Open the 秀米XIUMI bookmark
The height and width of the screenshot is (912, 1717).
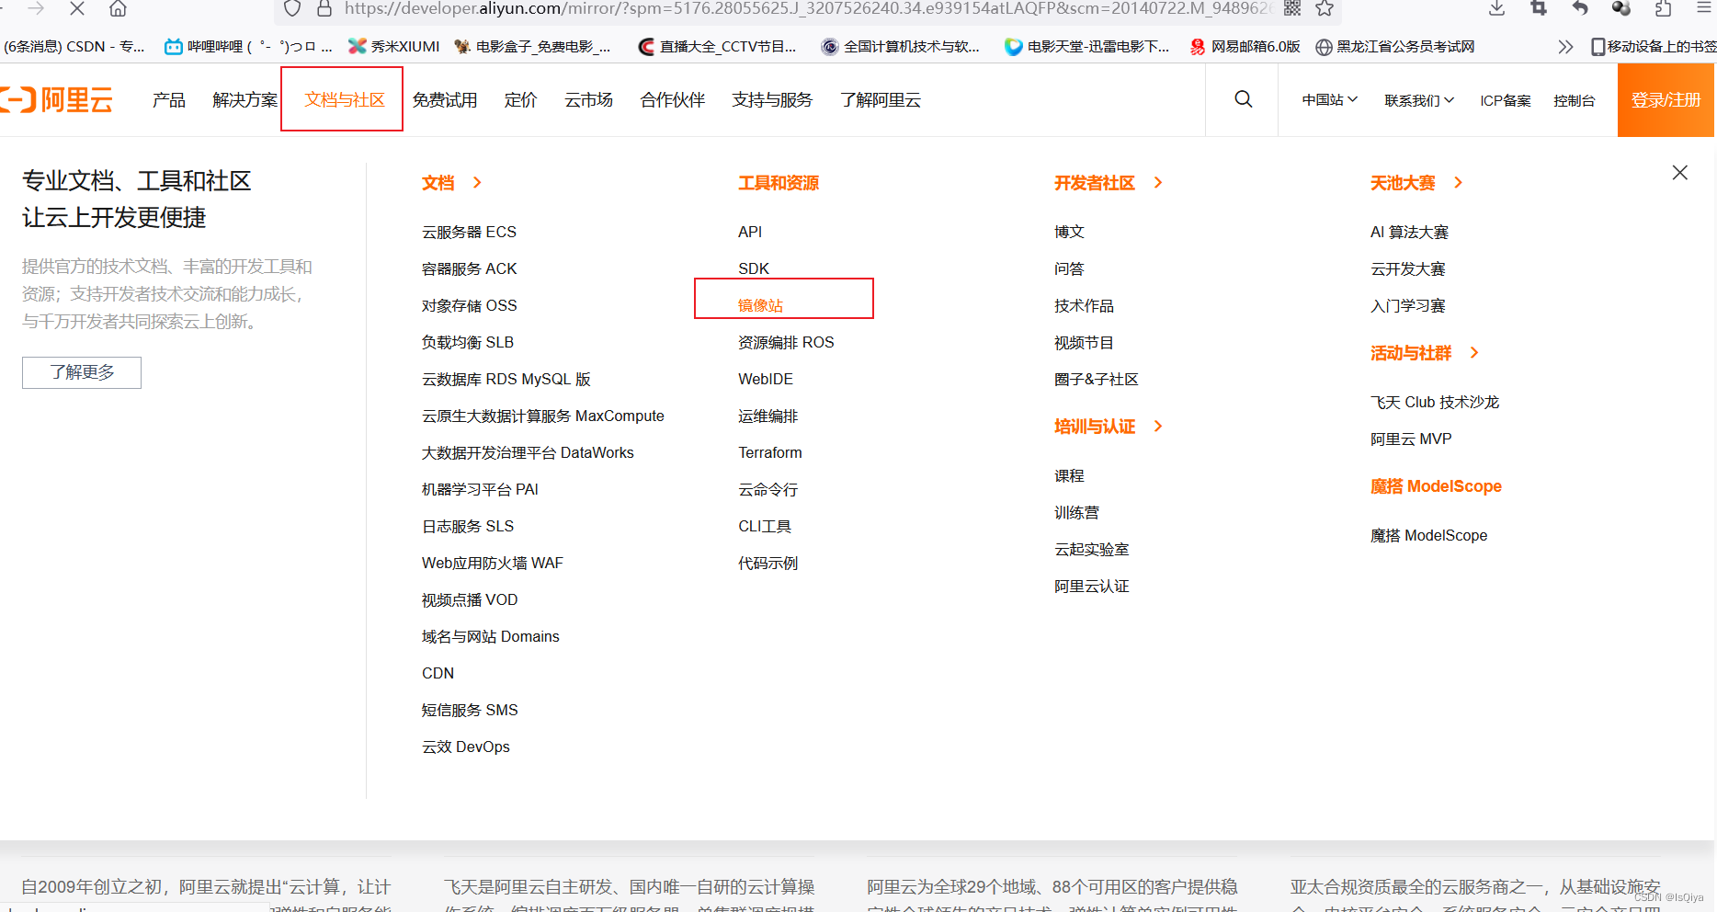(x=393, y=47)
